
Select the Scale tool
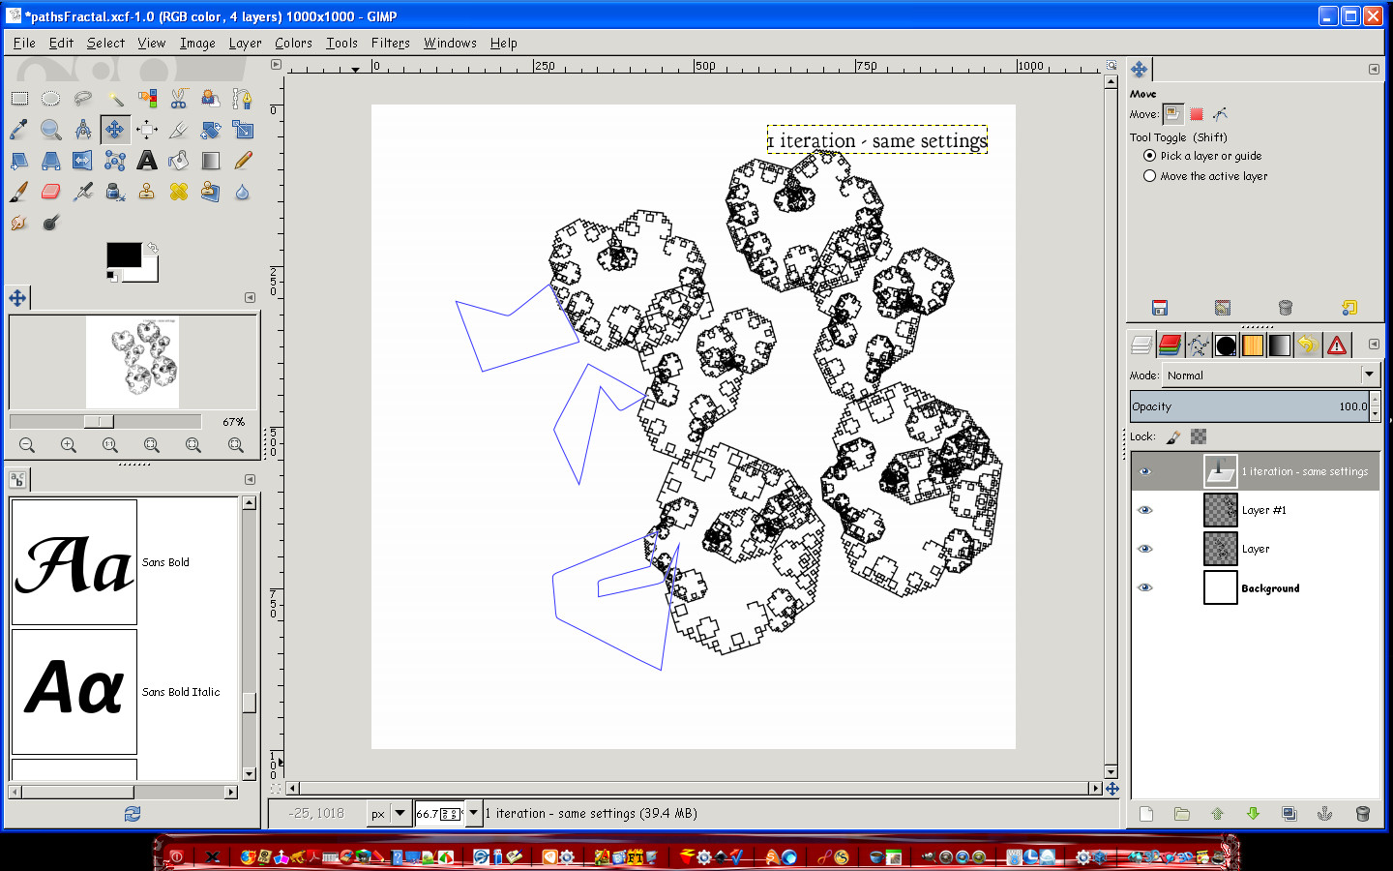(x=243, y=129)
